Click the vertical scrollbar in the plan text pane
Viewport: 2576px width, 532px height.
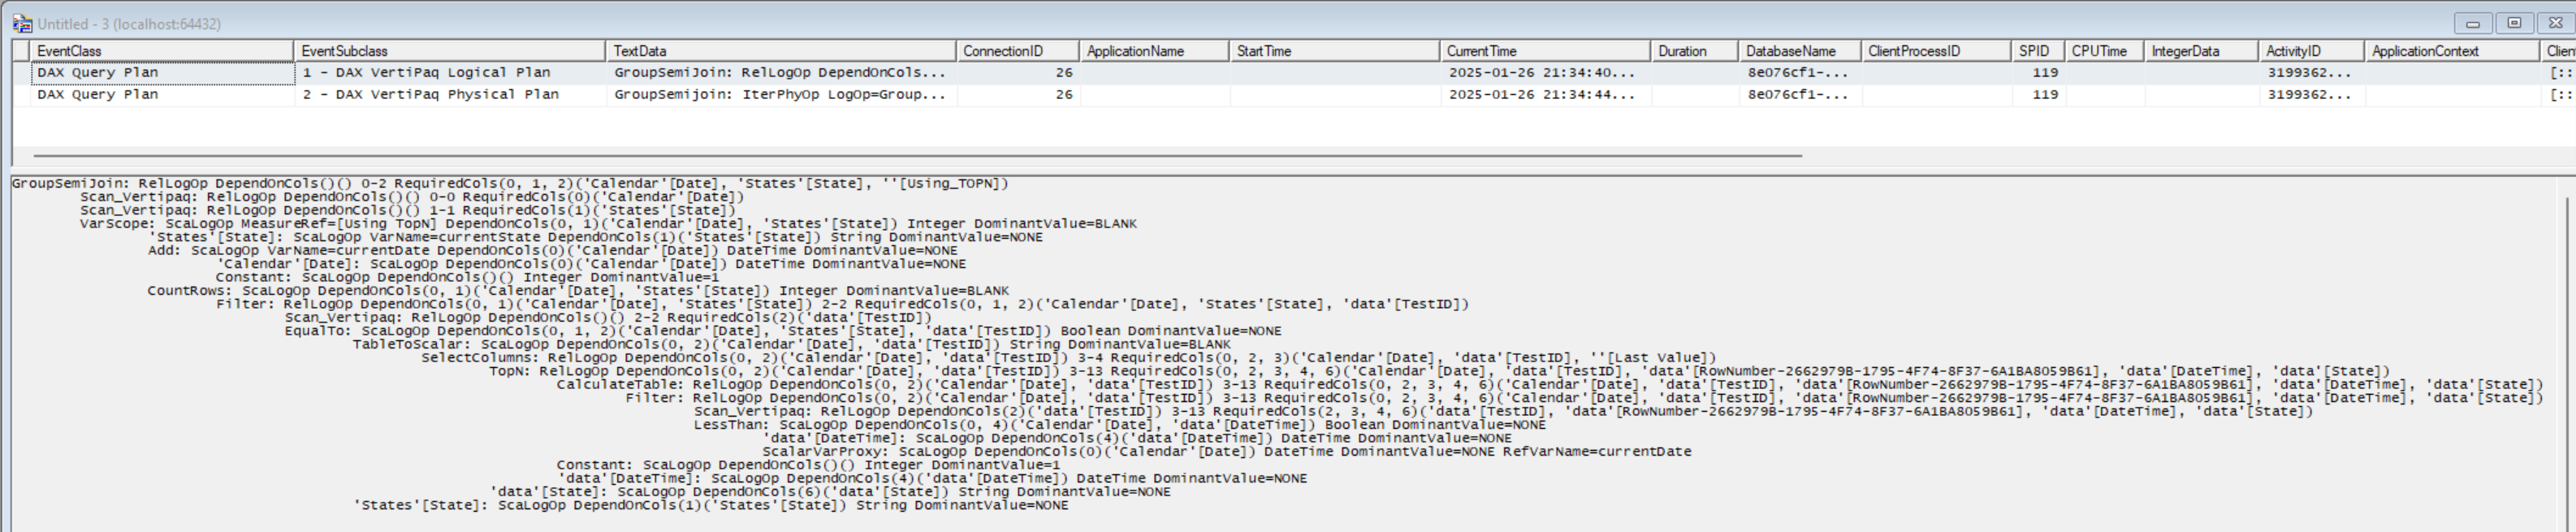pos(2568,360)
